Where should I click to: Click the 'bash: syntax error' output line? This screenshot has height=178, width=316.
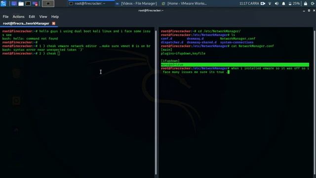click(43, 49)
